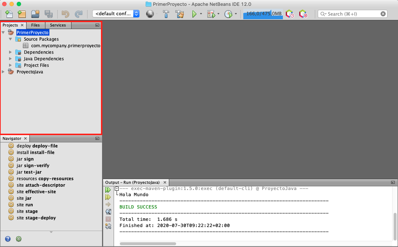Select the Project Files folder

(x=36, y=65)
